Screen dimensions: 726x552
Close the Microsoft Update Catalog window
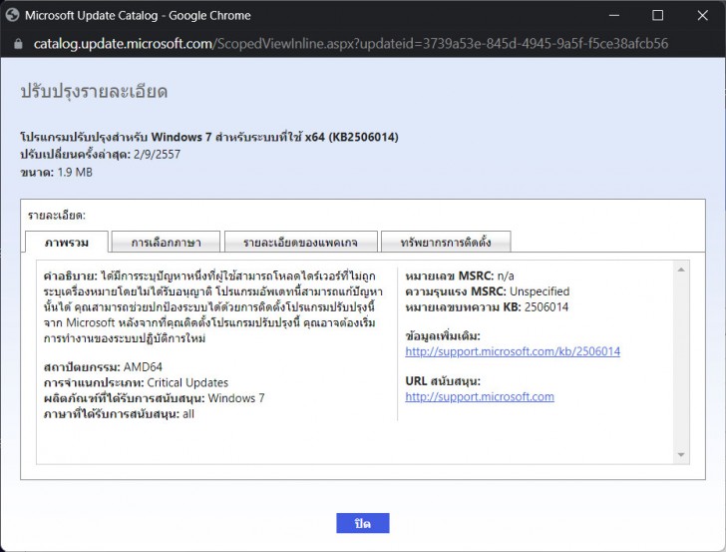[x=702, y=15]
